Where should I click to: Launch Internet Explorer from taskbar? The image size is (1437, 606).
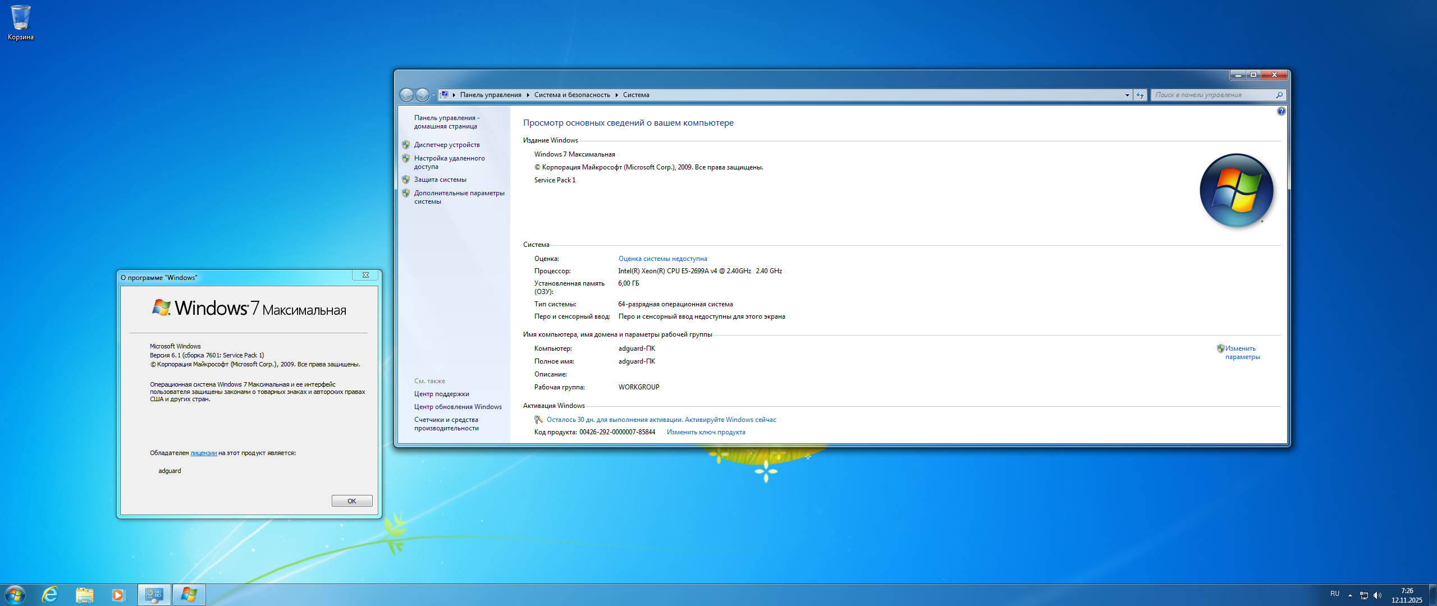pyautogui.click(x=51, y=595)
